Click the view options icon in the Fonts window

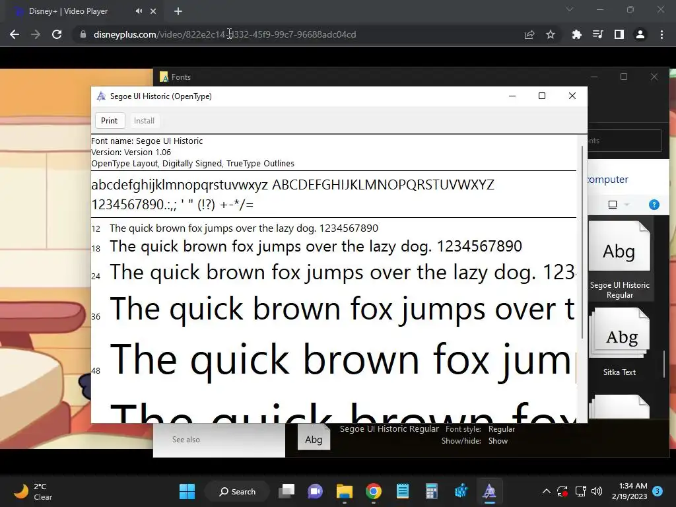613,205
